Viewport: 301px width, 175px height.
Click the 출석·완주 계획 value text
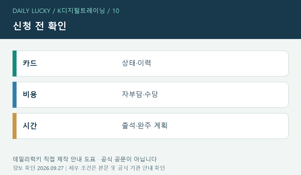tap(144, 125)
